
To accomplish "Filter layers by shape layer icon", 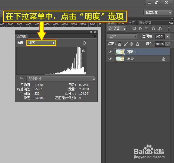I will click(153, 29).
